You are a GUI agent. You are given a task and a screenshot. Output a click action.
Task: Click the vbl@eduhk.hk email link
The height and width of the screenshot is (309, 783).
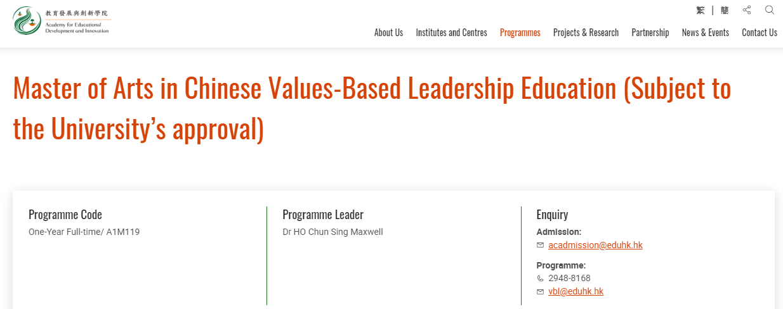tap(576, 291)
